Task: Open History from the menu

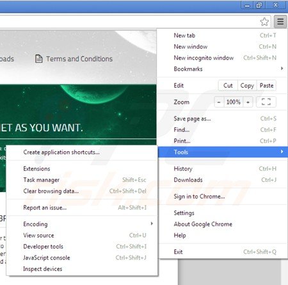Action: tap(223, 168)
